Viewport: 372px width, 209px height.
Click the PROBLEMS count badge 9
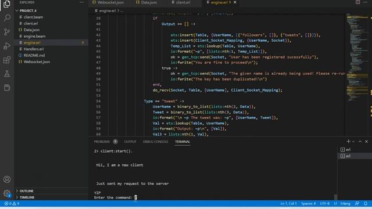(x=115, y=142)
